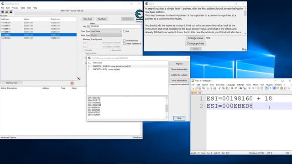
Task: Open Cheat Engine Table menu
Action: [x=22, y=8]
